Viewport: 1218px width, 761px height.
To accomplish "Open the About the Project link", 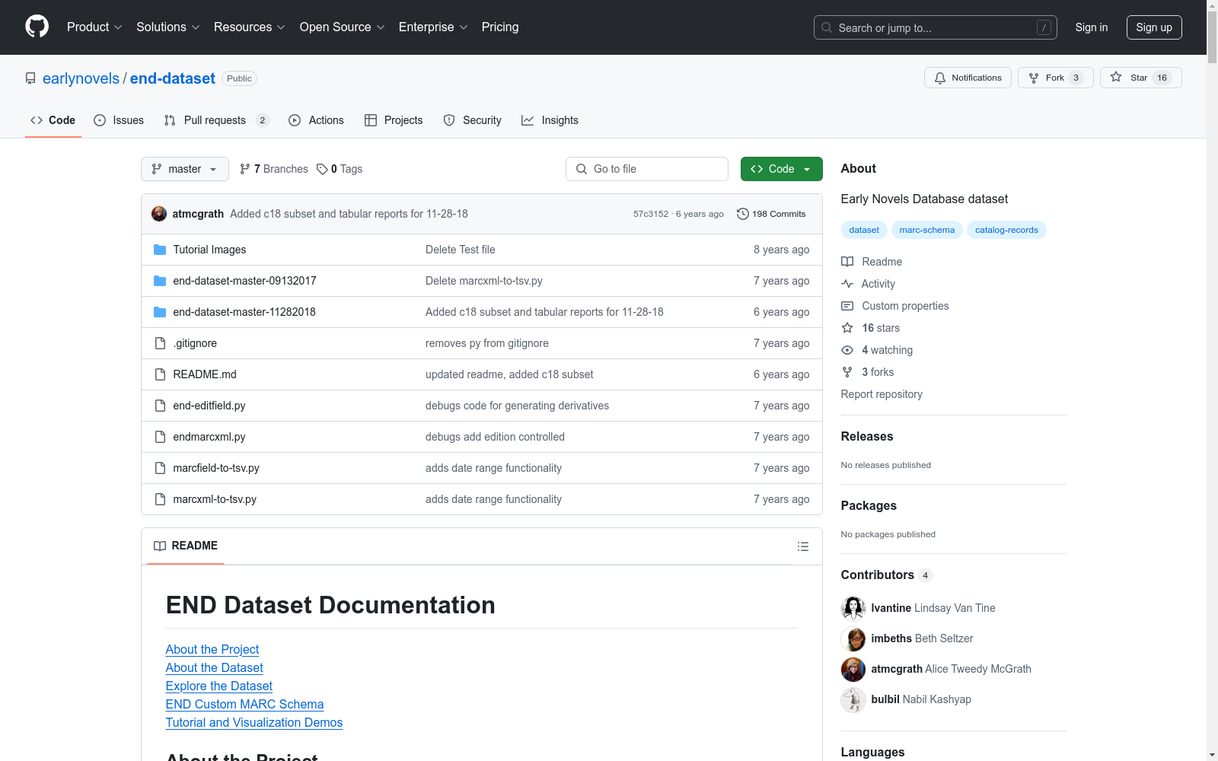I will [212, 649].
